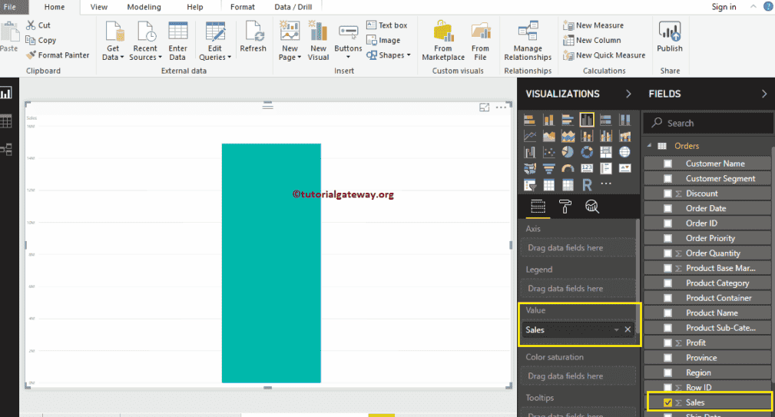Select the treemap visualization
This screenshot has width=775, height=417.
coord(605,152)
